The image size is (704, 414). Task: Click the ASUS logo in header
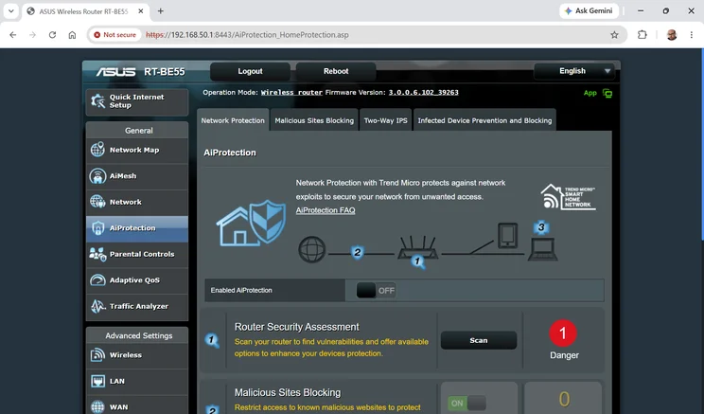click(115, 71)
